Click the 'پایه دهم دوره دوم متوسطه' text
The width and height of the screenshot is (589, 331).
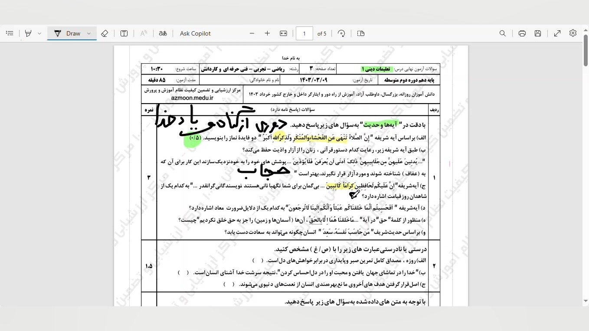point(409,80)
